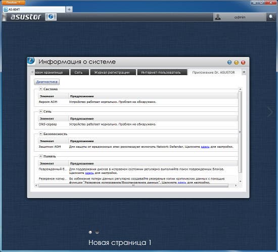Click the horizontal scroll left arrow
Image resolution: width=278 pixels, height=252 pixels.
pos(36,185)
